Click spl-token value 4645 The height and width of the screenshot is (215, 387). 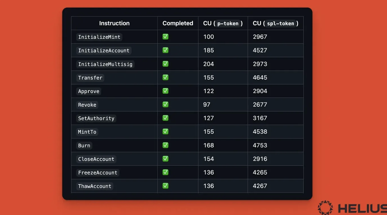pyautogui.click(x=260, y=77)
